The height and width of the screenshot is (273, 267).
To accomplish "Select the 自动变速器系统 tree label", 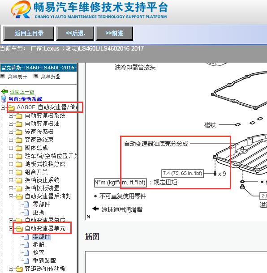I will pyautogui.click(x=45, y=115).
